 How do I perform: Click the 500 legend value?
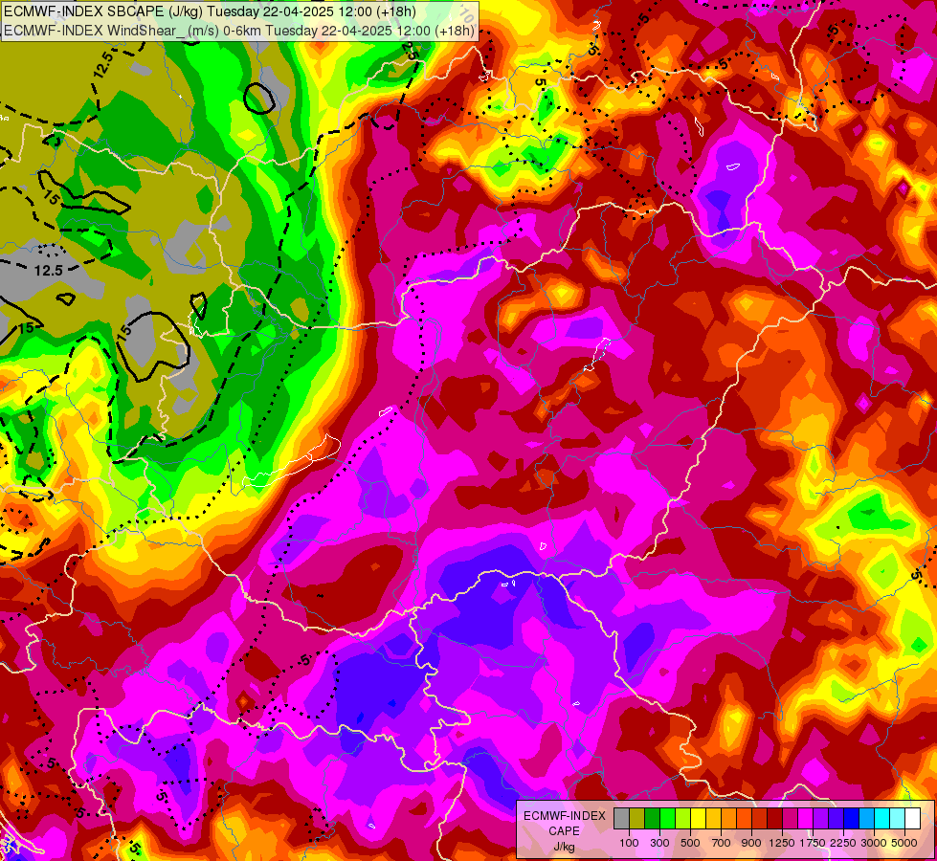coord(690,843)
